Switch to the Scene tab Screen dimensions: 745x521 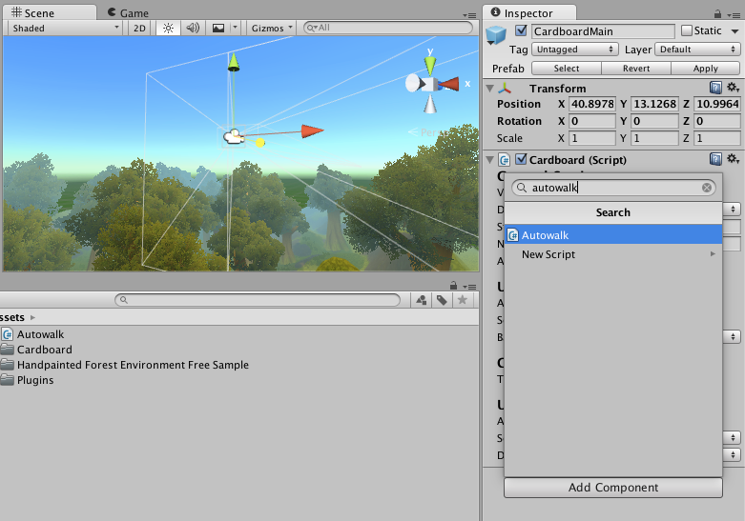[48, 12]
